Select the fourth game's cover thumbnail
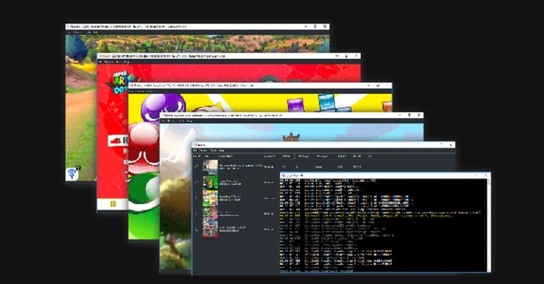 click(x=210, y=213)
